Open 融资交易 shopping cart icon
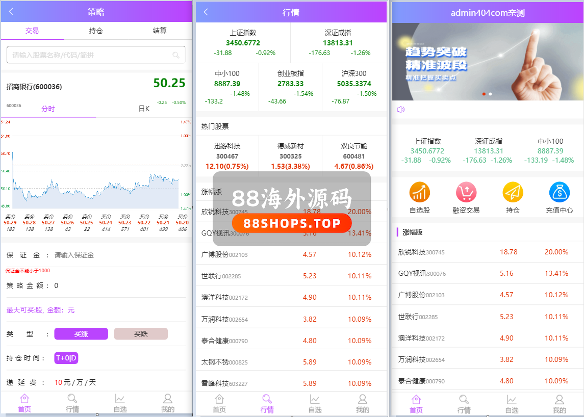 466,192
